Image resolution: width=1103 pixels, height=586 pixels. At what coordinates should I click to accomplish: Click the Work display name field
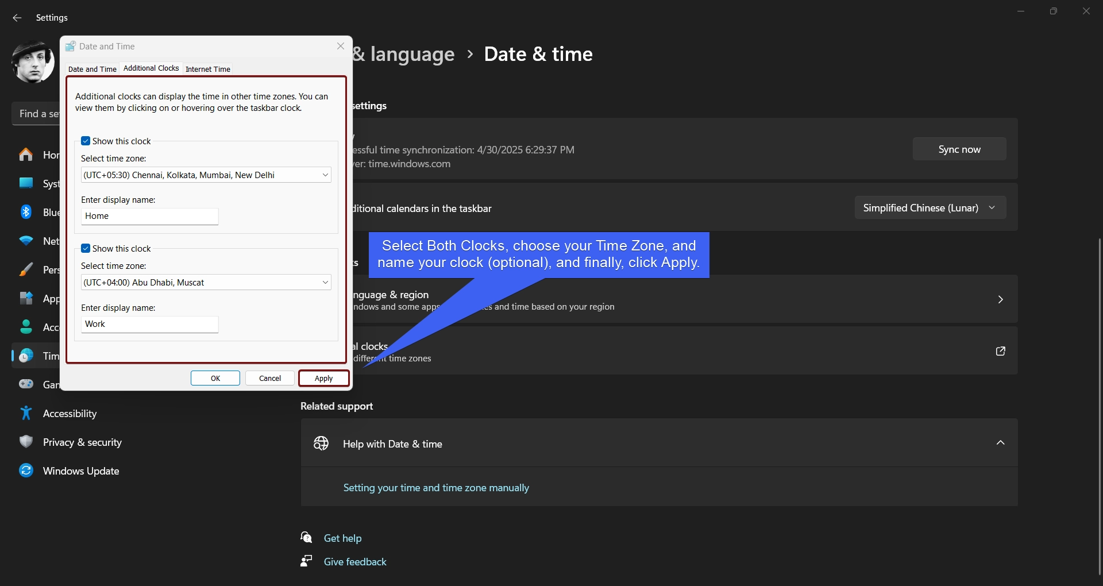tap(149, 324)
